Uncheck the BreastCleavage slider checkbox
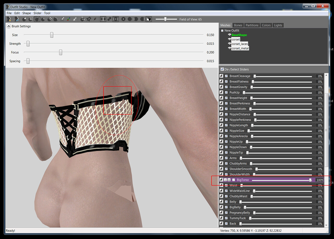 point(226,76)
